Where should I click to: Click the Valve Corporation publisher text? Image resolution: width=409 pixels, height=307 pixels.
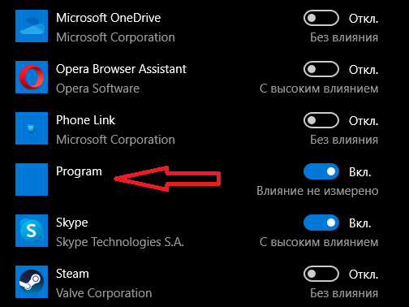tap(104, 293)
